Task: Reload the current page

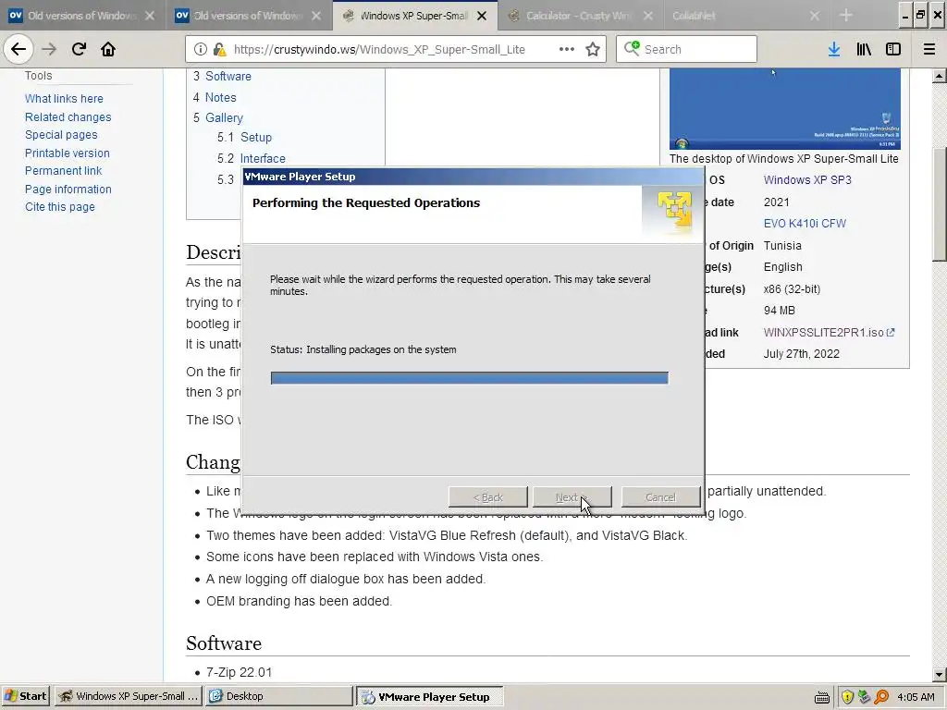Action: 79,49
